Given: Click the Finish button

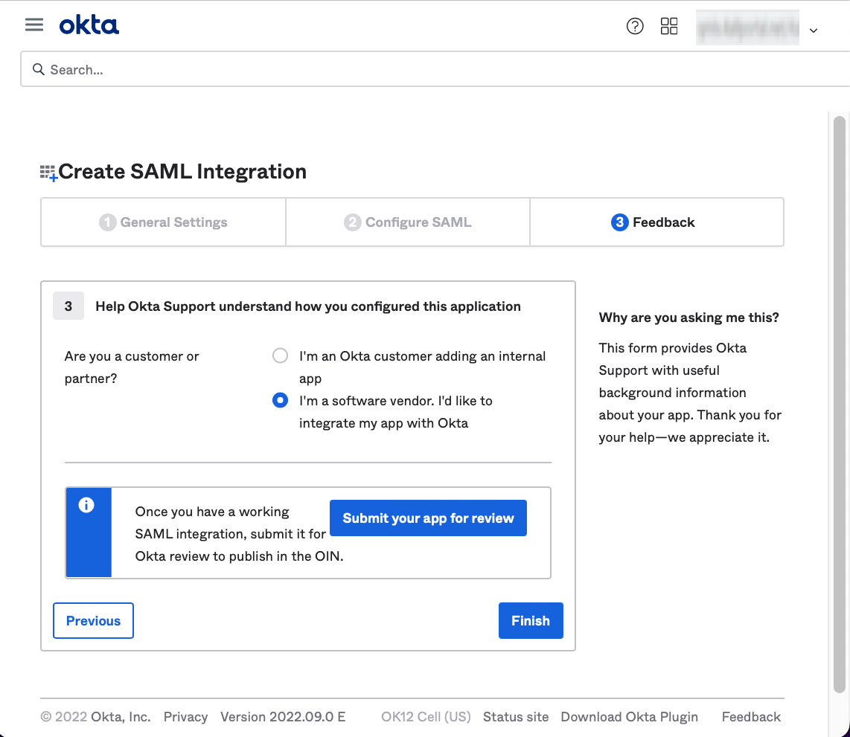Looking at the screenshot, I should 531,620.
